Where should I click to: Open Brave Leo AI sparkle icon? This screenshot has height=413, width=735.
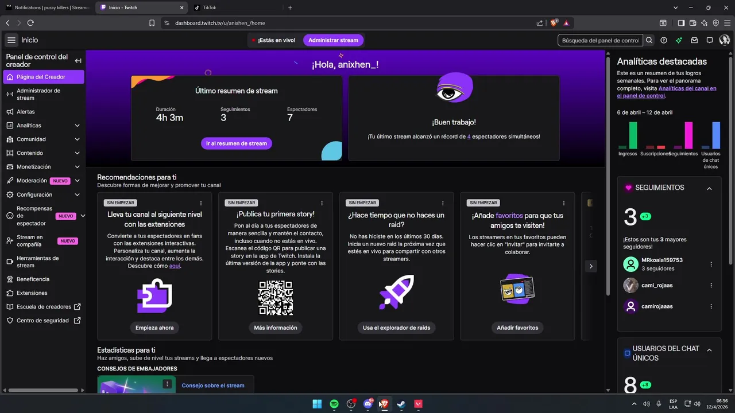click(x=704, y=23)
